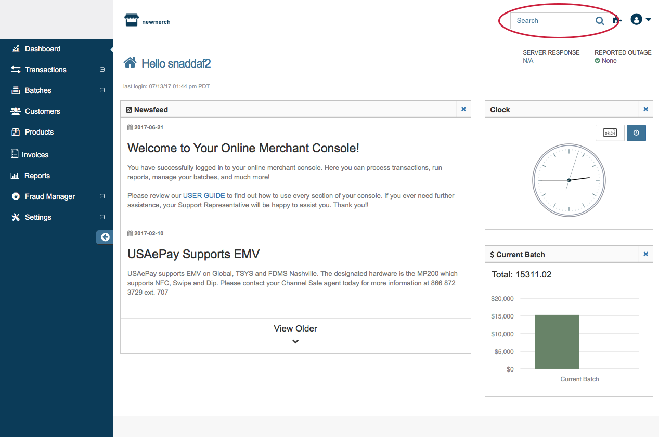Image resolution: width=659 pixels, height=437 pixels.
Task: Open the user account dropdown
Action: click(641, 20)
